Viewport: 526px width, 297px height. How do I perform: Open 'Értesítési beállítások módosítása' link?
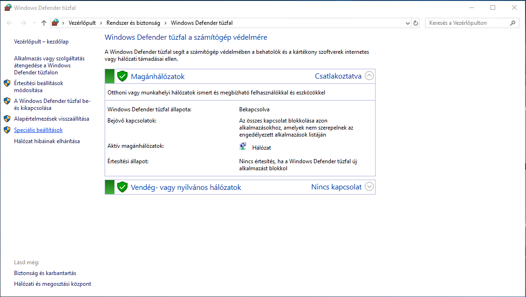click(x=39, y=87)
